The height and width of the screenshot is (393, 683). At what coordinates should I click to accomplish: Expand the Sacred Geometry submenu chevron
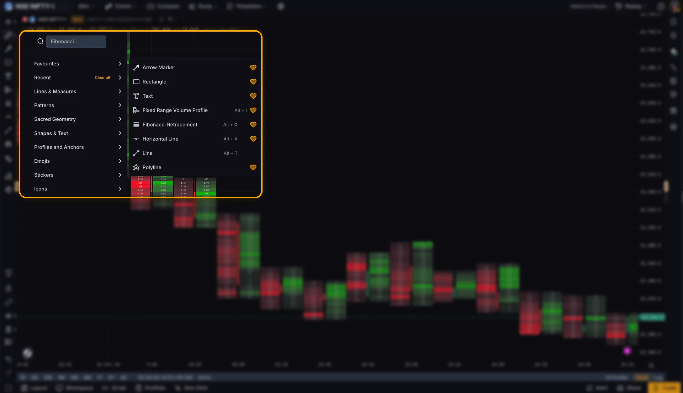point(120,119)
